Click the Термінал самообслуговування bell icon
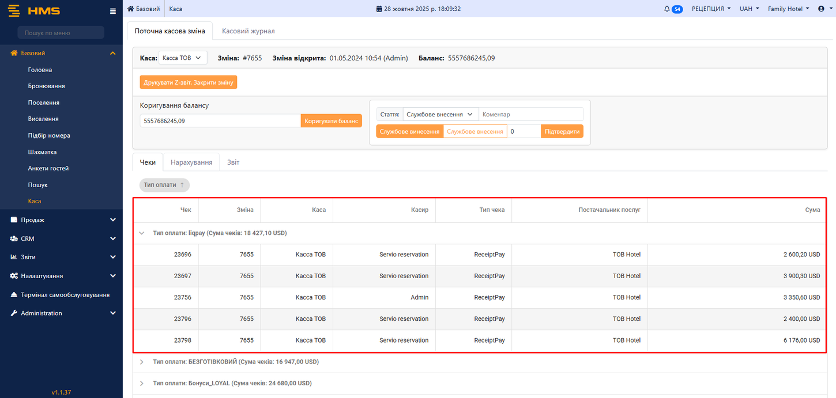Viewport: 836px width, 398px height. tap(14, 295)
